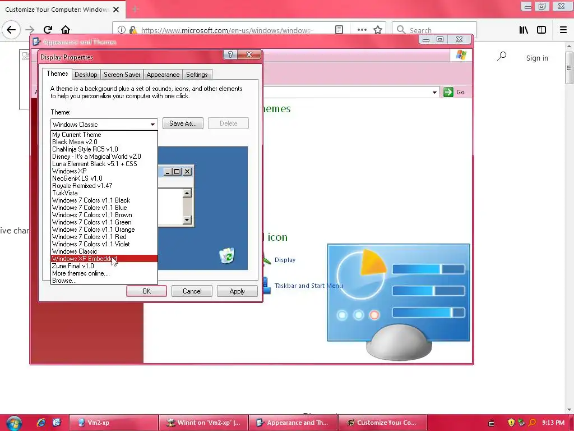Switch to Vm2-xp taskbar button
This screenshot has width=574, height=431.
click(113, 423)
